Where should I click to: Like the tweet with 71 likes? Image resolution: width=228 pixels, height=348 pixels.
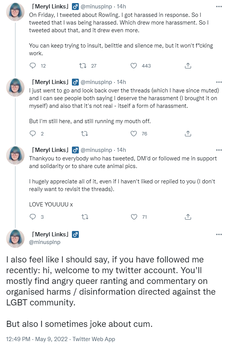coord(134,217)
